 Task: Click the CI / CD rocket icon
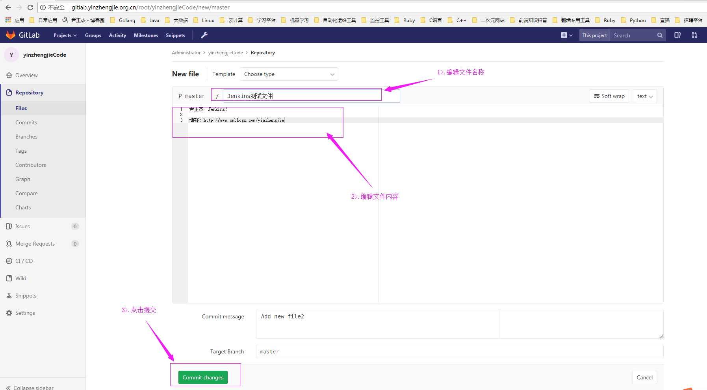[x=9, y=261]
